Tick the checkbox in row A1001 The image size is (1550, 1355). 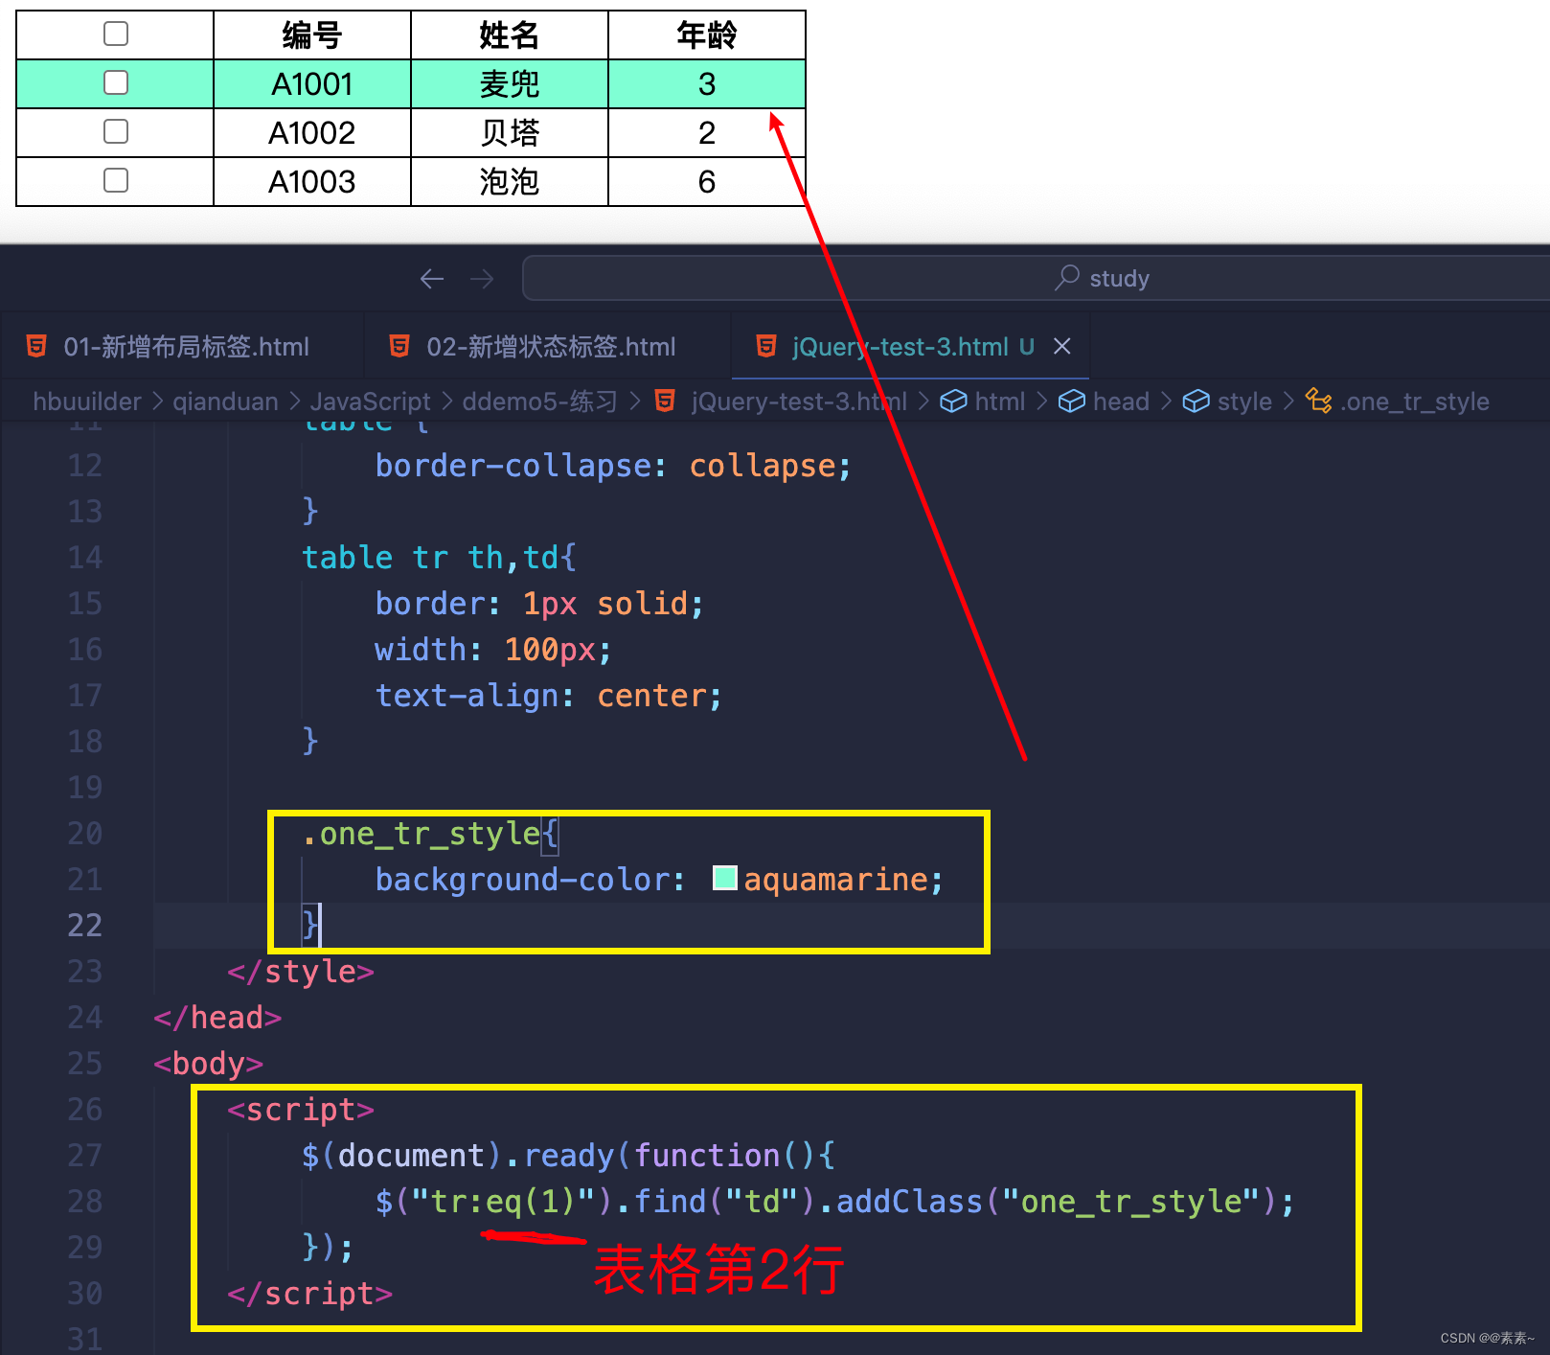(116, 82)
